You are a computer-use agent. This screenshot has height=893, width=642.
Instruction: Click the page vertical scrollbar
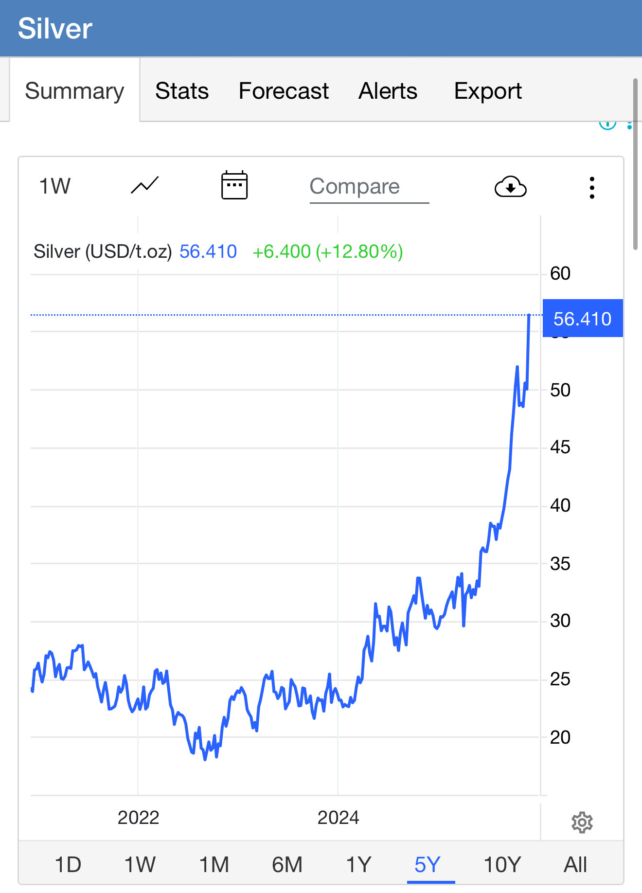pyautogui.click(x=635, y=164)
